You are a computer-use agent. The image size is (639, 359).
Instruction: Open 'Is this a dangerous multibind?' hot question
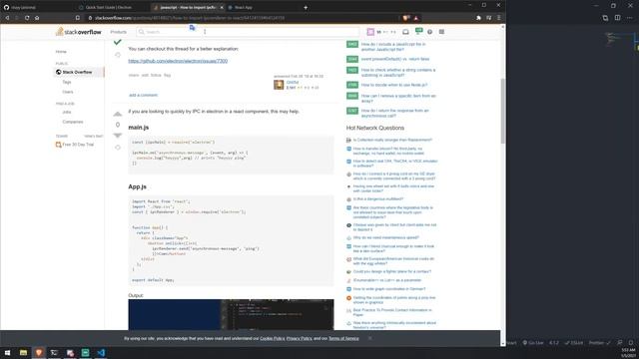pyautogui.click(x=378, y=199)
